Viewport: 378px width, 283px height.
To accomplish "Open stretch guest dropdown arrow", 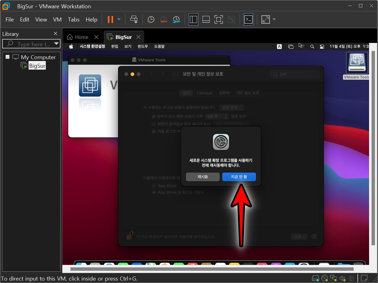I will (274, 20).
